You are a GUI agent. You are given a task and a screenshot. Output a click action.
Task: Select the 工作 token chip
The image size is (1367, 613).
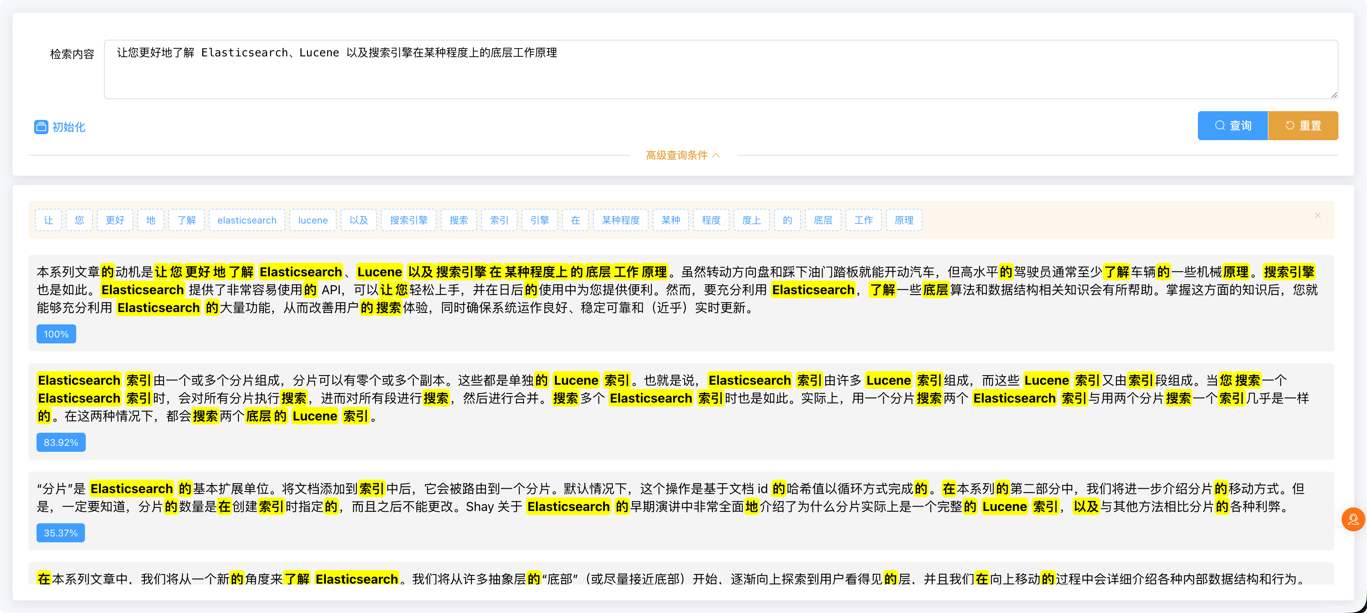(x=863, y=220)
